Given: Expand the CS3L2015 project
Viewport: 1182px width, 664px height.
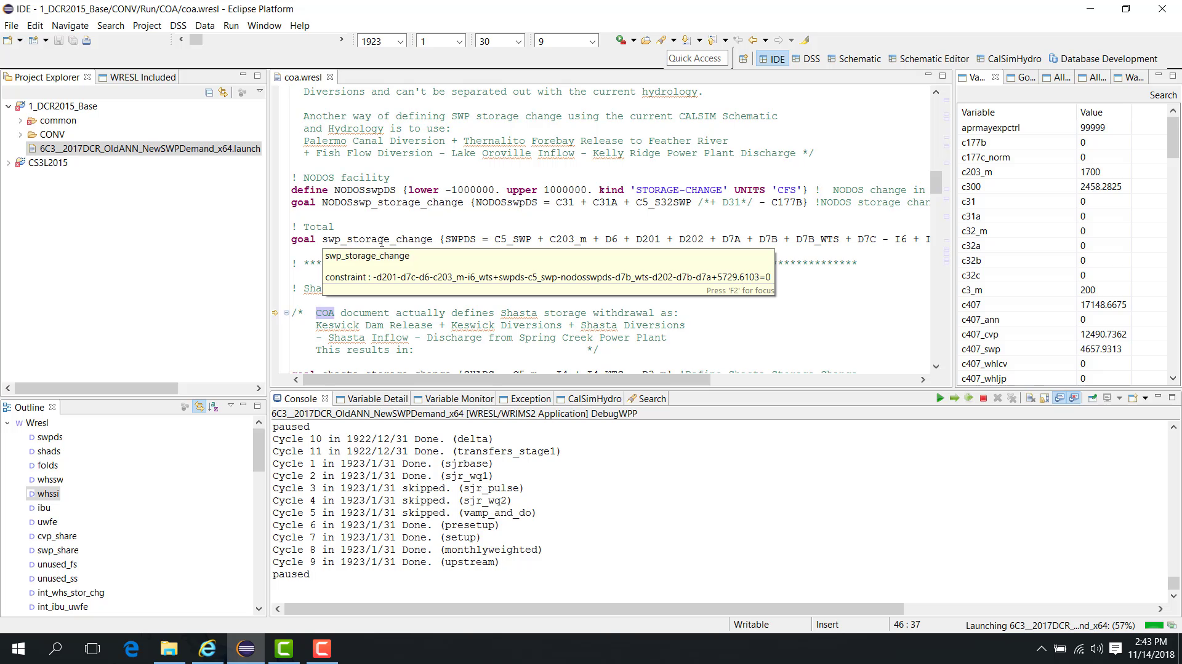Looking at the screenshot, I should coord(8,163).
